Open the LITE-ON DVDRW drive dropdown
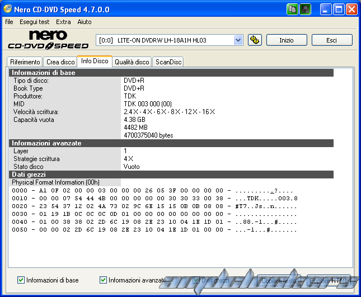The image size is (361, 297). click(238, 40)
